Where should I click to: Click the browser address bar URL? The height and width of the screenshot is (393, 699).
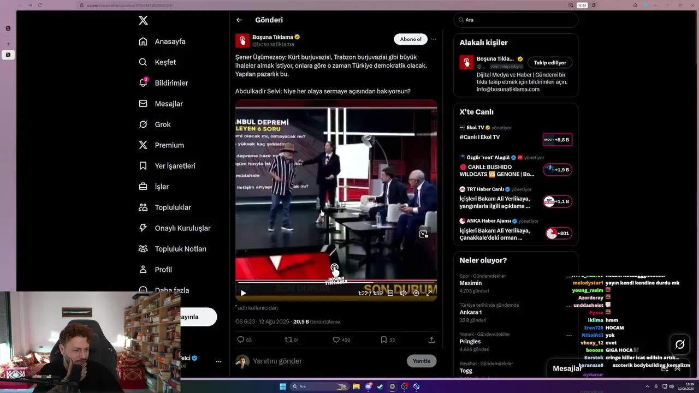coord(131,5)
